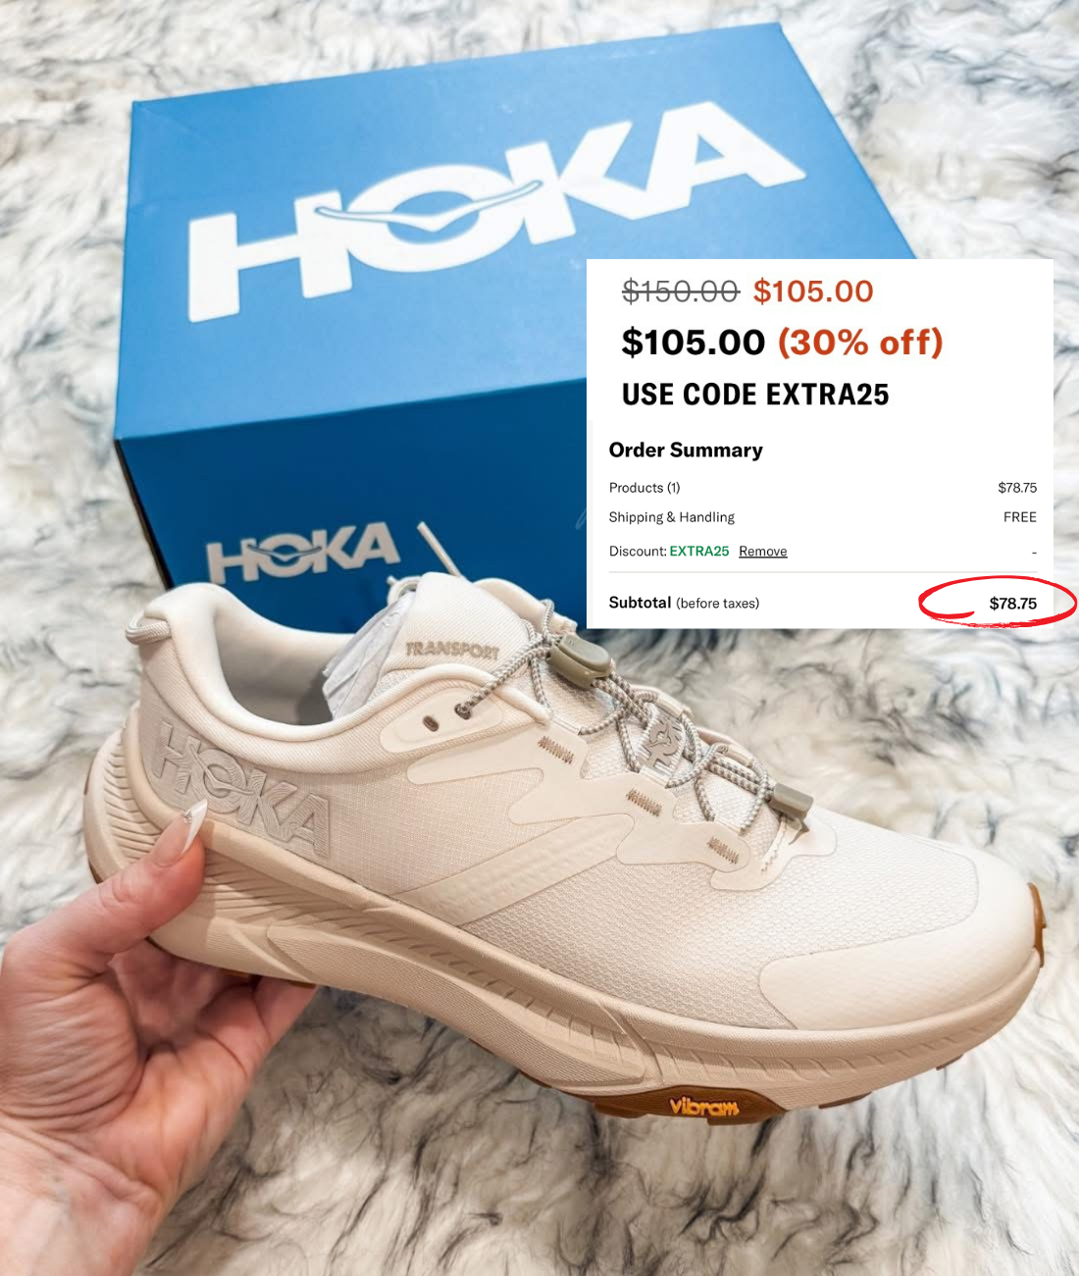Click the crossed-out $150.00 original price
Image resolution: width=1079 pixels, height=1276 pixels.
point(681,292)
